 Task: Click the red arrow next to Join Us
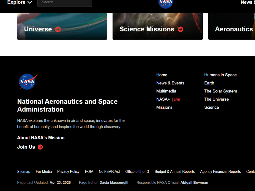click(x=40, y=147)
